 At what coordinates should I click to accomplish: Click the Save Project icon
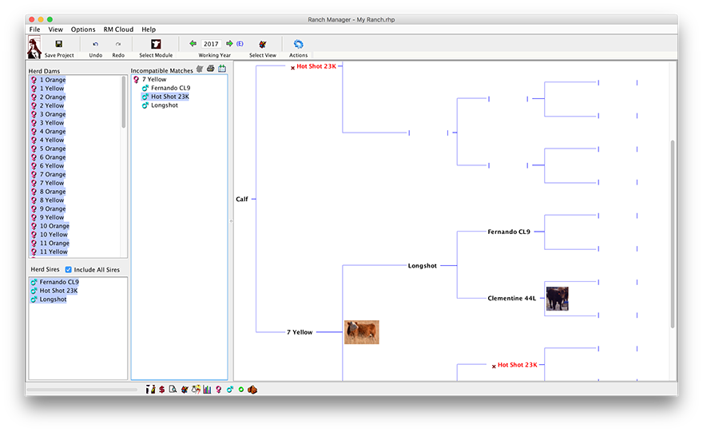tap(58, 44)
